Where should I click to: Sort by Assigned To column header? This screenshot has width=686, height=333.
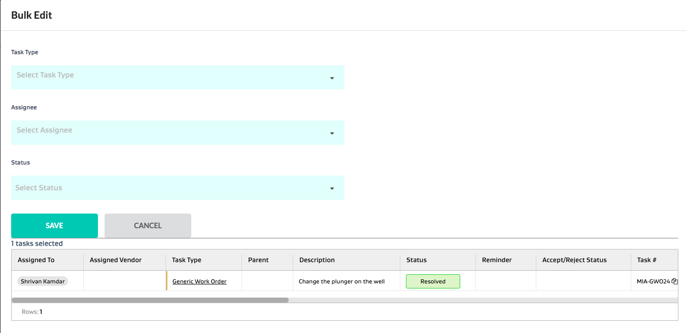(36, 260)
